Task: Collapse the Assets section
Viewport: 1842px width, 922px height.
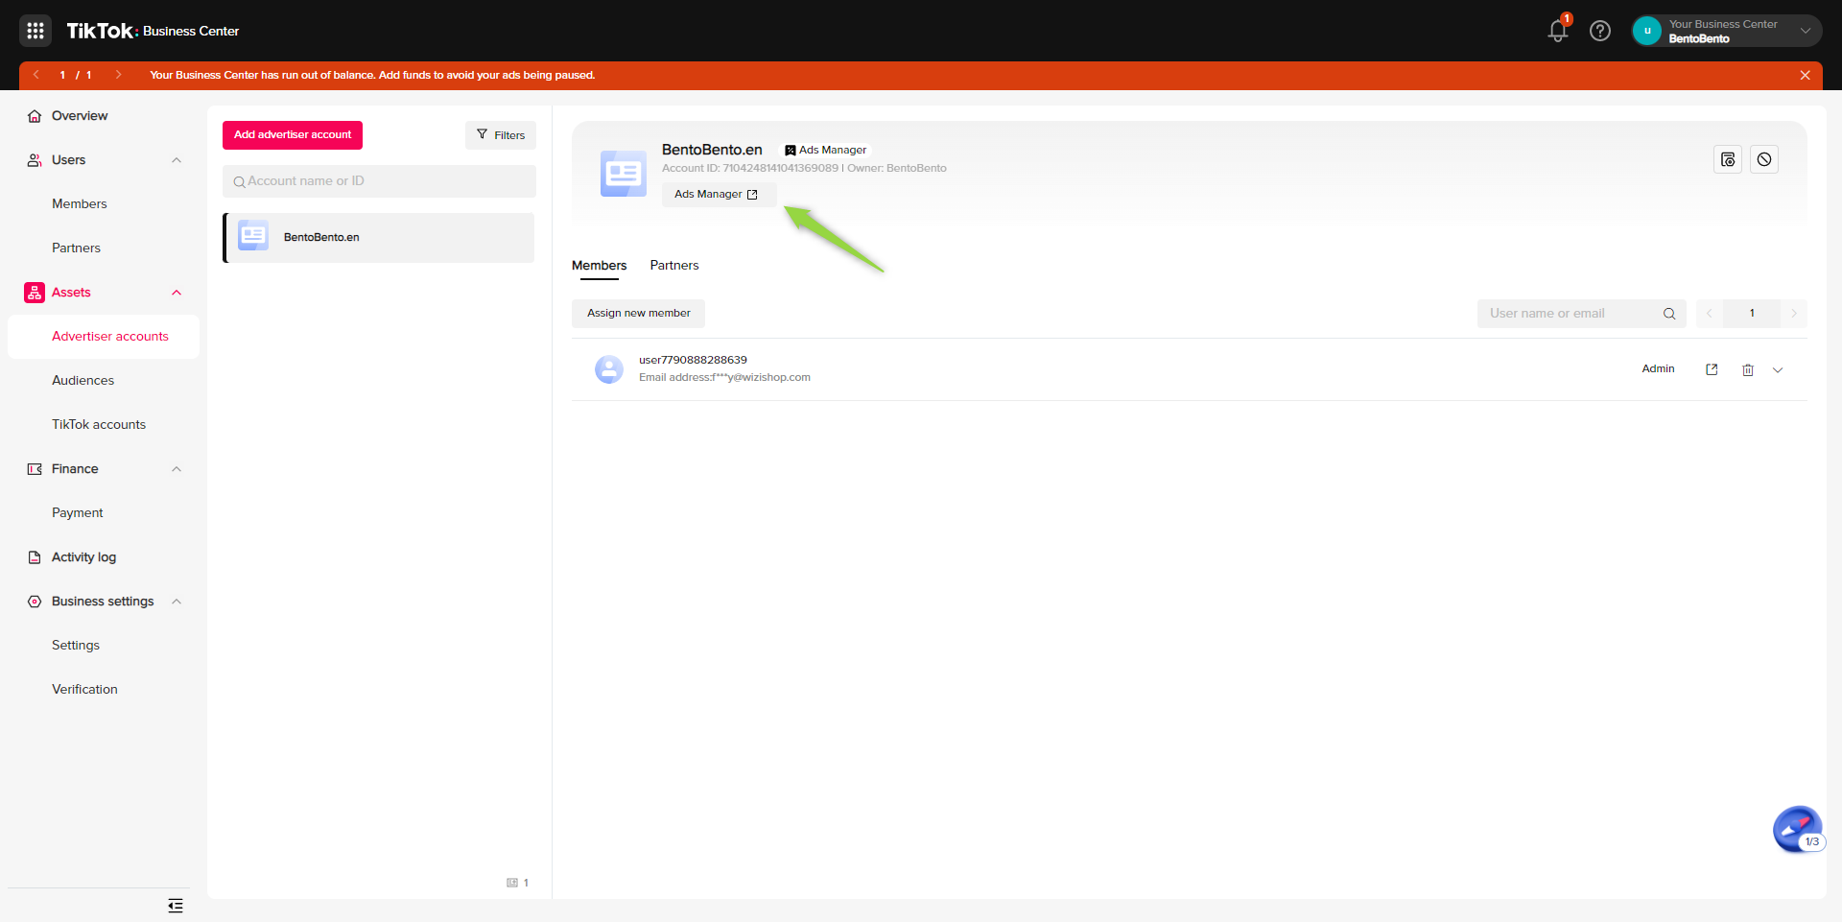Action: pos(177,293)
